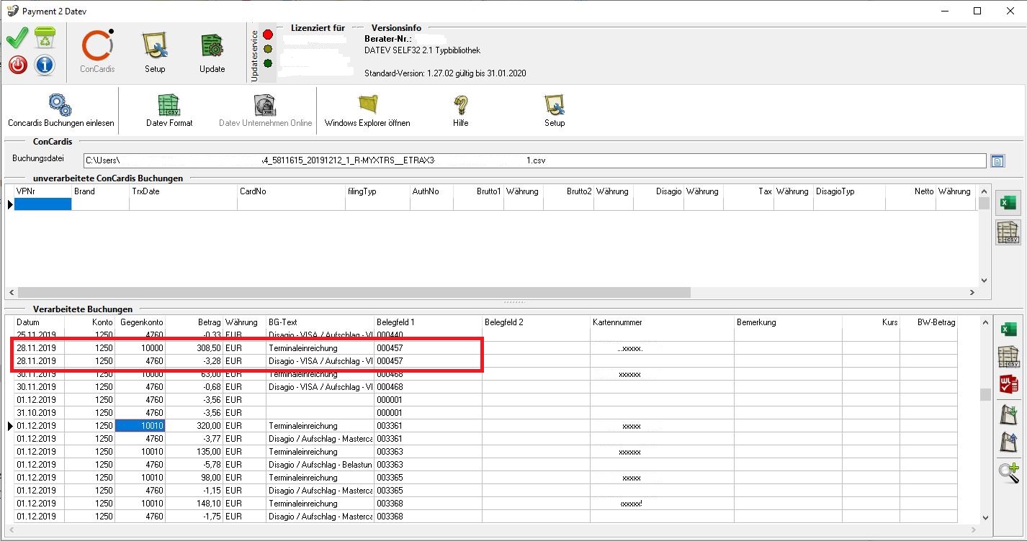Click the Betrag cell 148,10

pyautogui.click(x=194, y=504)
